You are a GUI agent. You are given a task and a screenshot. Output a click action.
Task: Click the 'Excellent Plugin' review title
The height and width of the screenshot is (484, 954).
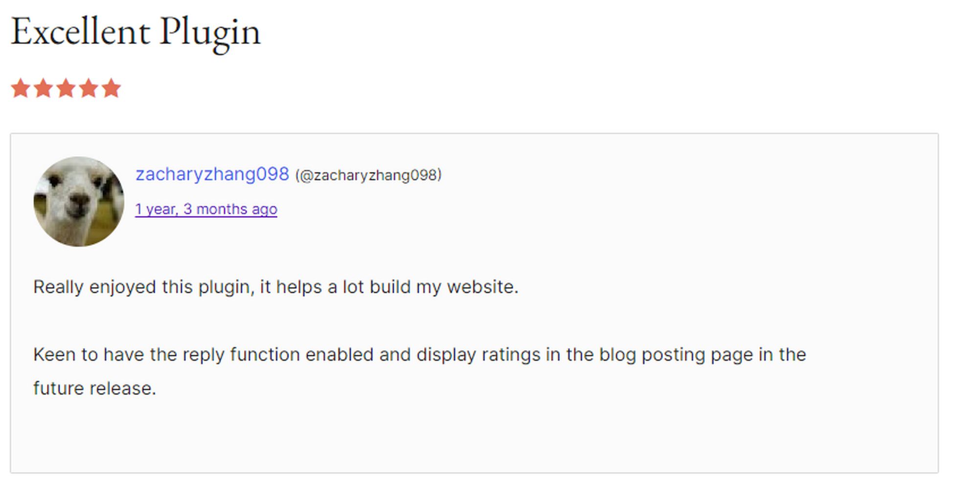point(136,32)
